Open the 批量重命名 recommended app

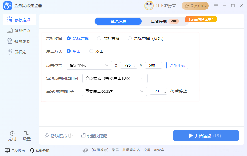pyautogui.click(x=131, y=150)
